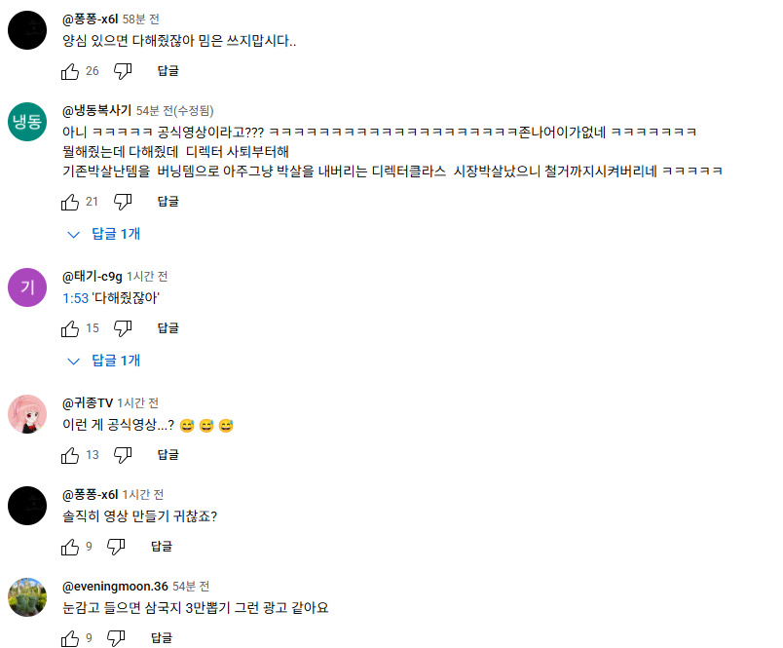Viewport: 783px width, 648px height.
Task: Jump to the 1:53 timestamp link
Action: point(75,298)
